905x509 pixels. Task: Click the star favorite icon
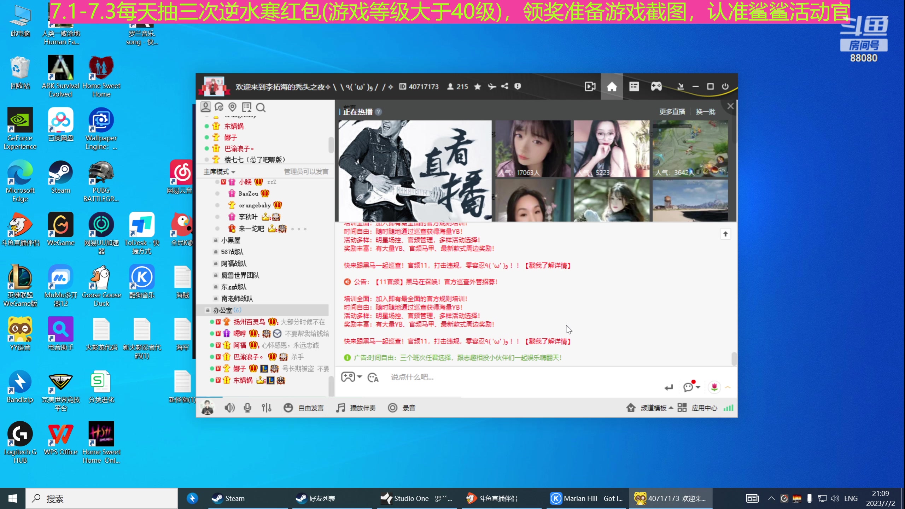click(x=478, y=87)
